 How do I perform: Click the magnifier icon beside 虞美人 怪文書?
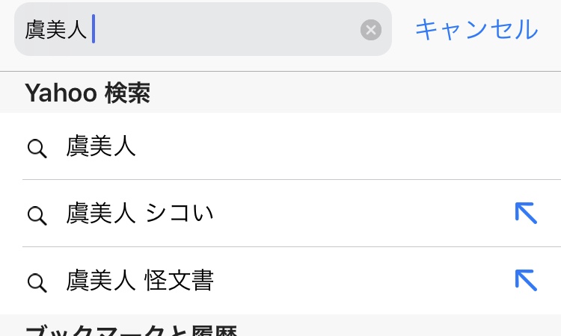coord(37,282)
